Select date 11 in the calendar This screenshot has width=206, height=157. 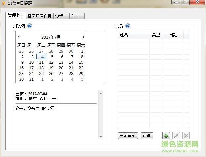coord(41,62)
